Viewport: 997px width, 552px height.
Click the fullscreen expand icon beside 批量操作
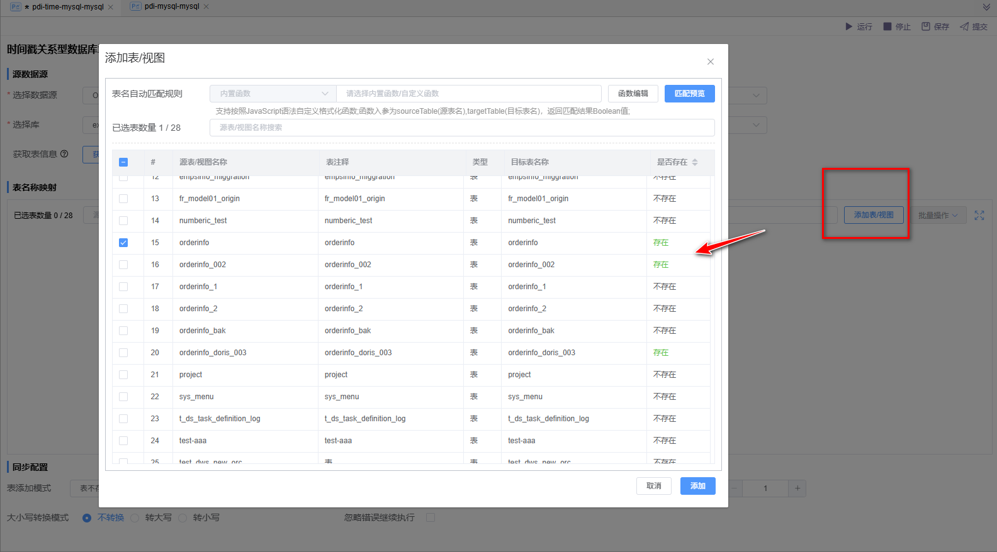(979, 215)
